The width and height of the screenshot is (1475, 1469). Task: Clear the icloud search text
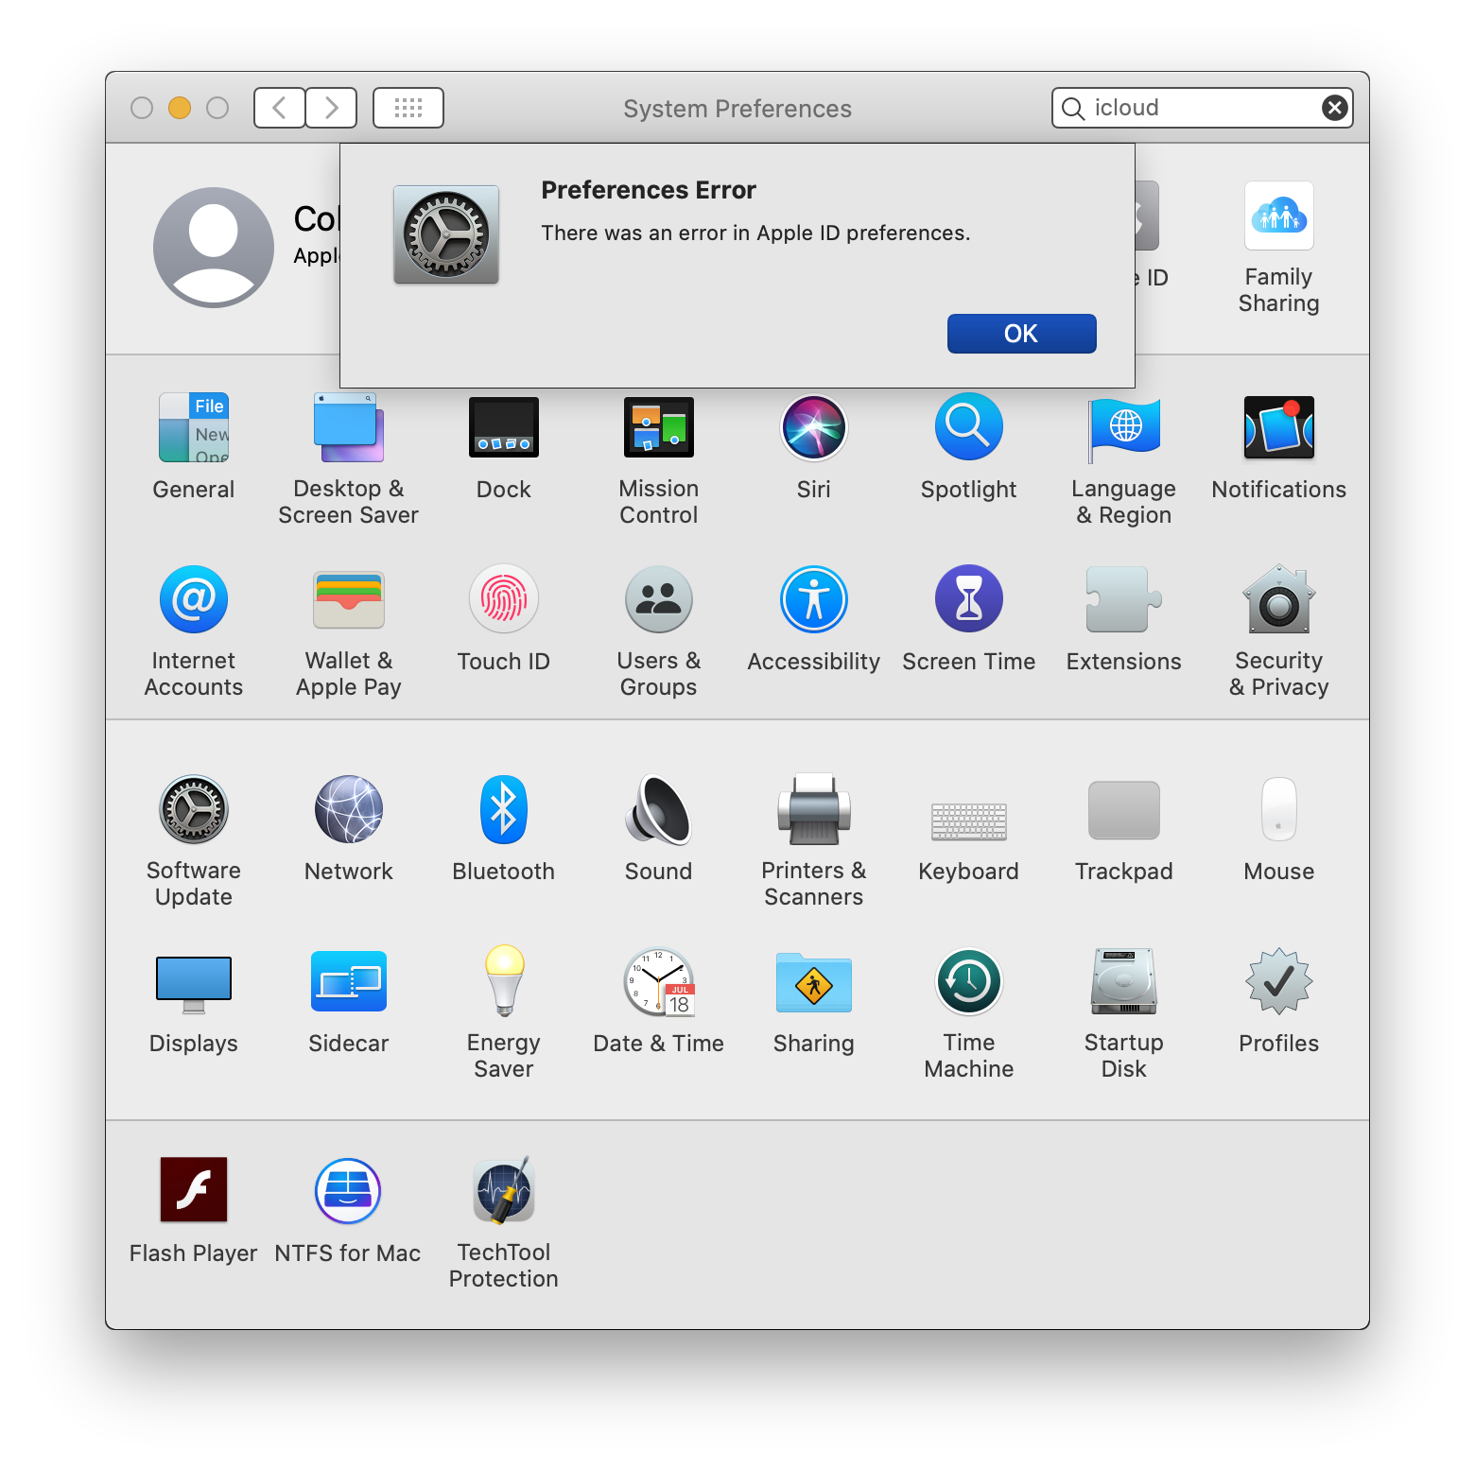coord(1335,108)
